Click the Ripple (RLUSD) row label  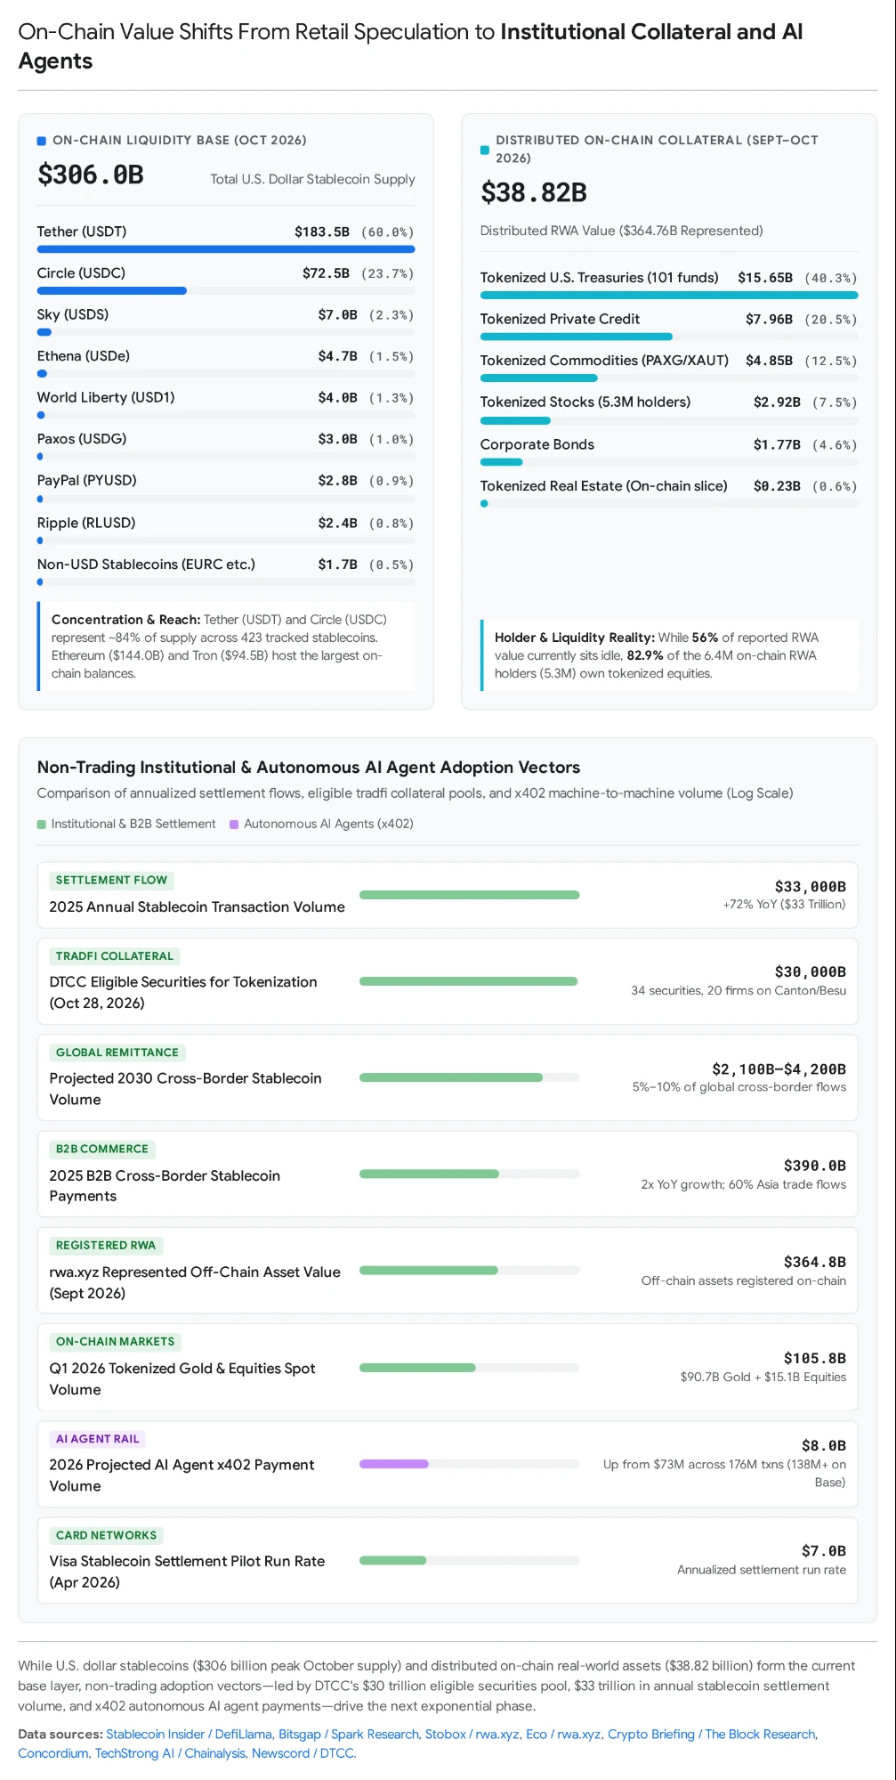86,523
